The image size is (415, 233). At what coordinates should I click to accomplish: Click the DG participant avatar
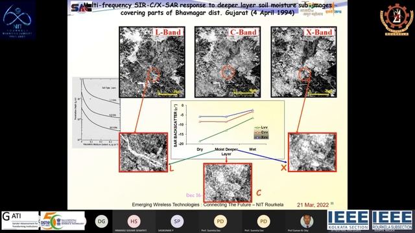point(101,221)
